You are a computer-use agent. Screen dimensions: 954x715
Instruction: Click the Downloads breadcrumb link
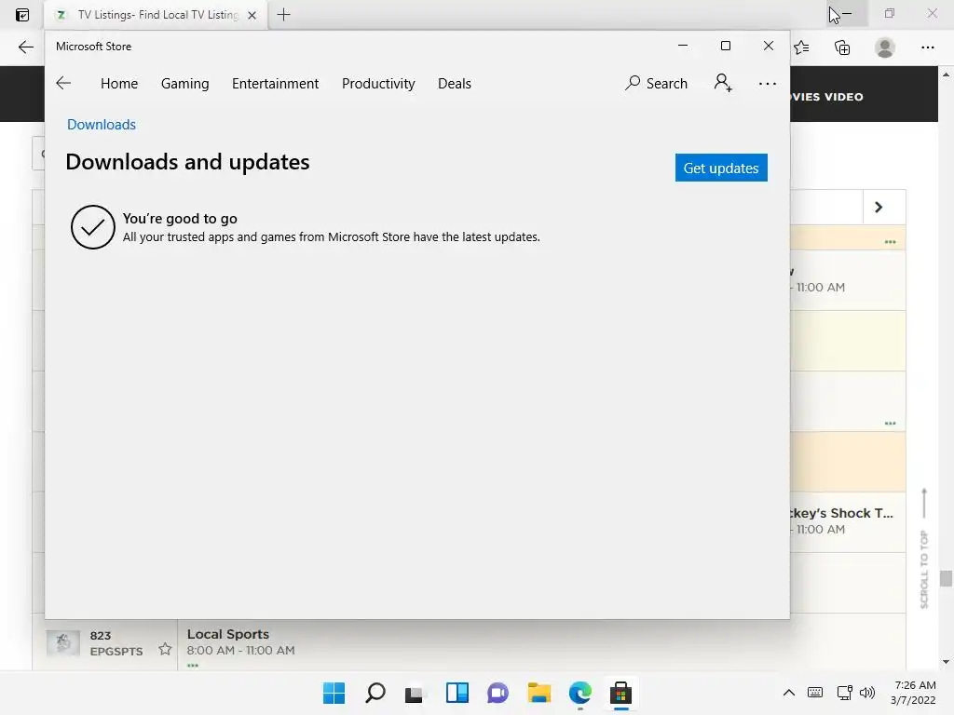pyautogui.click(x=102, y=125)
